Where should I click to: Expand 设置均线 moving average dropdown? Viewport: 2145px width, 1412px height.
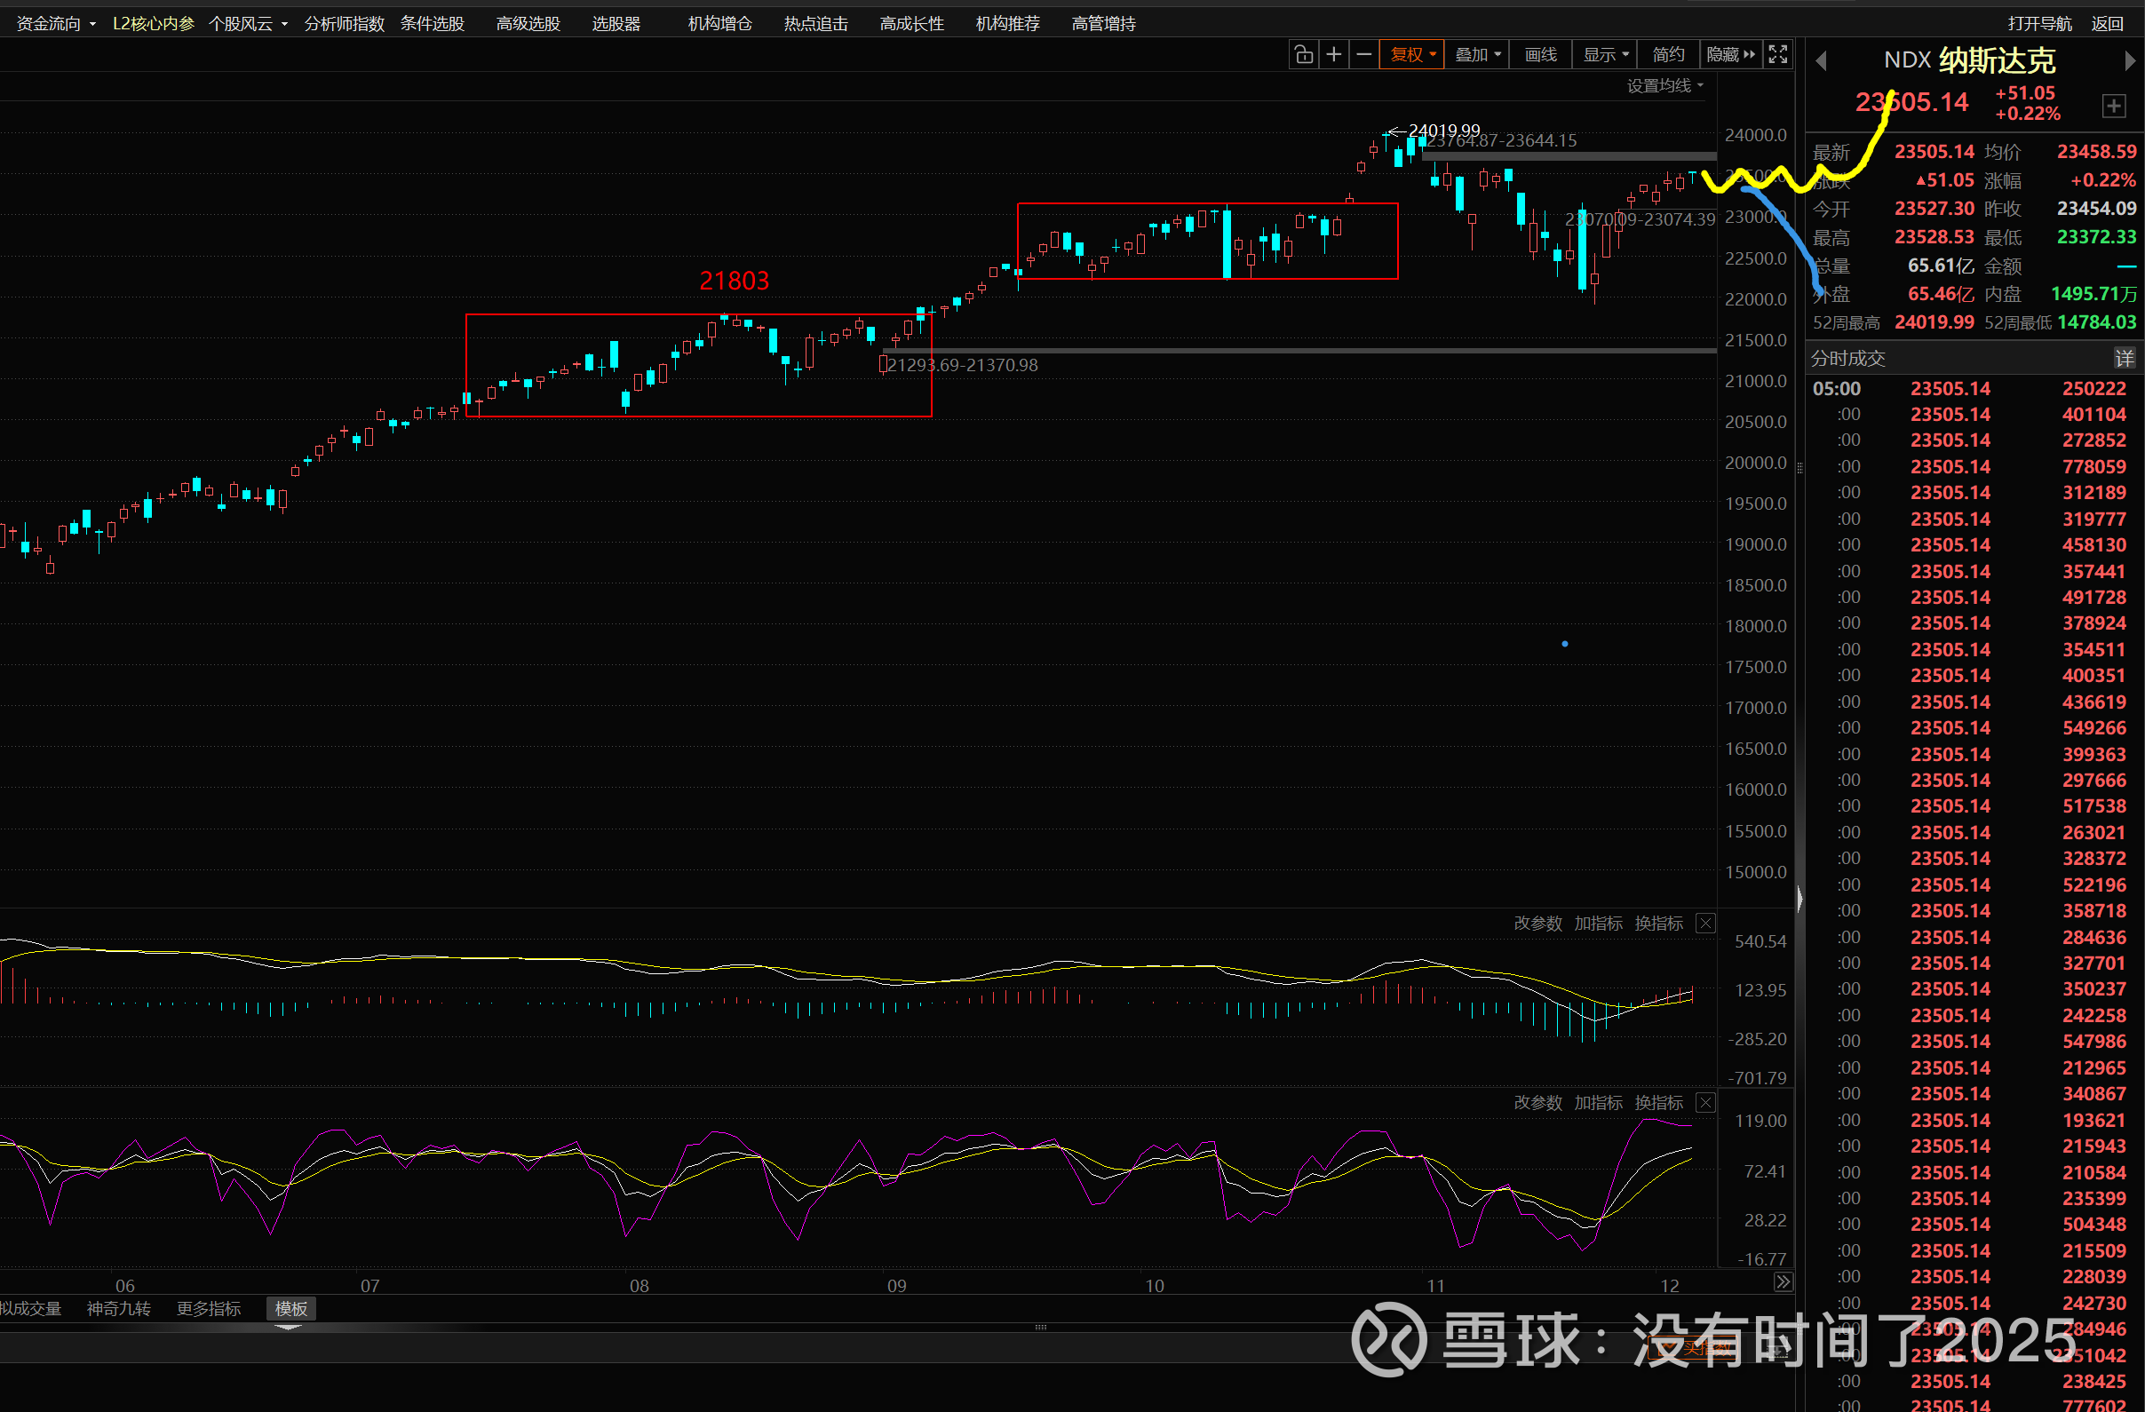(x=1664, y=85)
